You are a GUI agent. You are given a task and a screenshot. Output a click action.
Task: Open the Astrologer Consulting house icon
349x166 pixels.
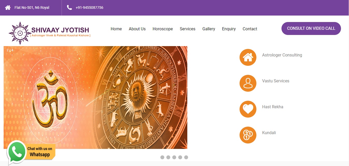click(248, 57)
